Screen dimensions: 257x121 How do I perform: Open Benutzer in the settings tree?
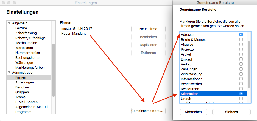click(22, 87)
